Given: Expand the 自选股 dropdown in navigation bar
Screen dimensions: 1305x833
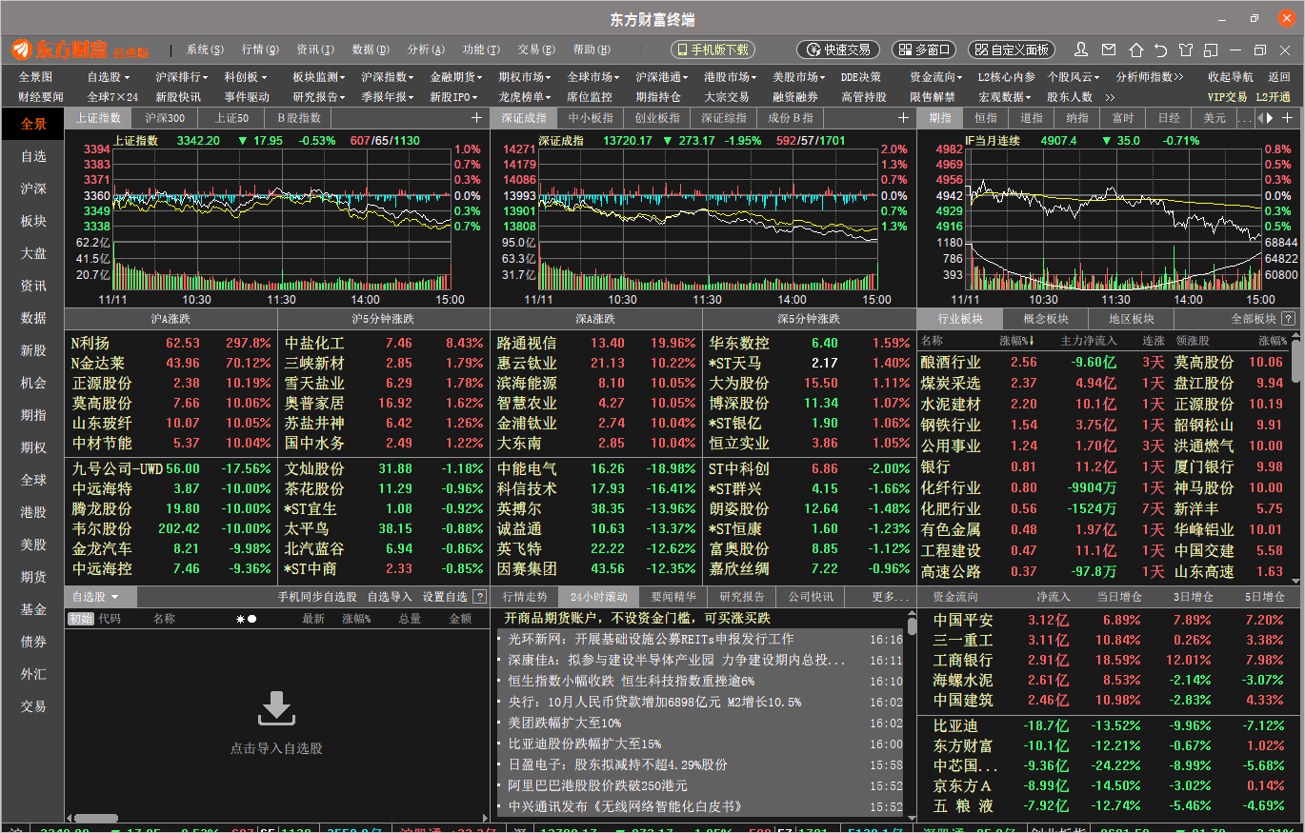Looking at the screenshot, I should [x=109, y=77].
